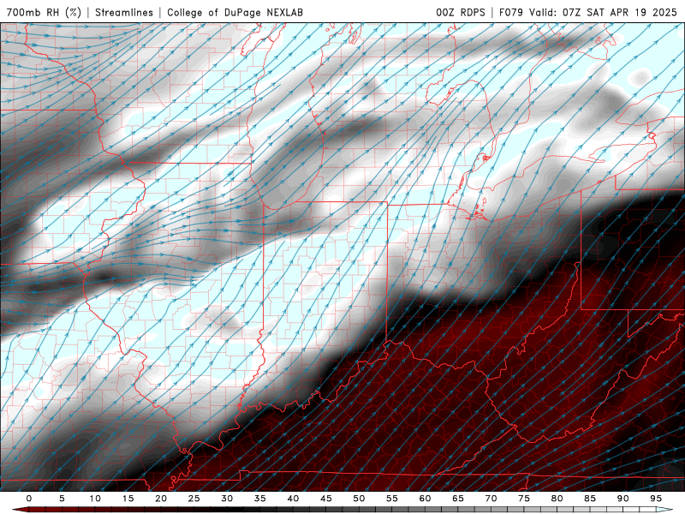This screenshot has height=514, width=685.
Task: Click the "90" colorbar tick label
Action: (623, 499)
